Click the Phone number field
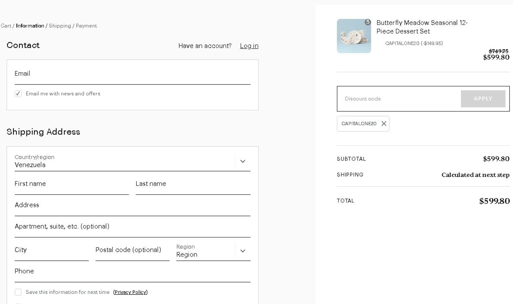The image size is (513, 304). pyautogui.click(x=132, y=272)
